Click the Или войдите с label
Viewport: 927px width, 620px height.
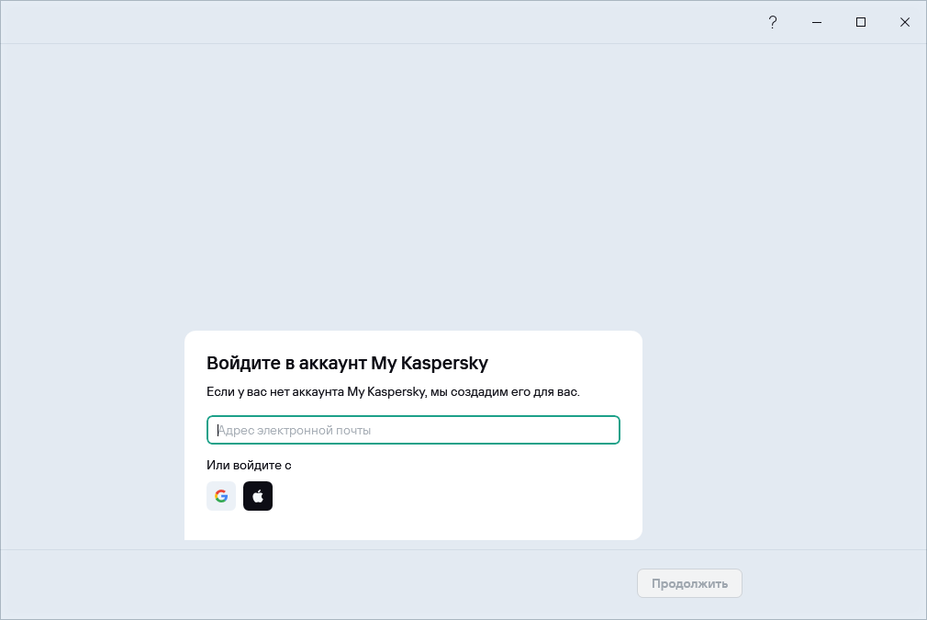pyautogui.click(x=249, y=465)
